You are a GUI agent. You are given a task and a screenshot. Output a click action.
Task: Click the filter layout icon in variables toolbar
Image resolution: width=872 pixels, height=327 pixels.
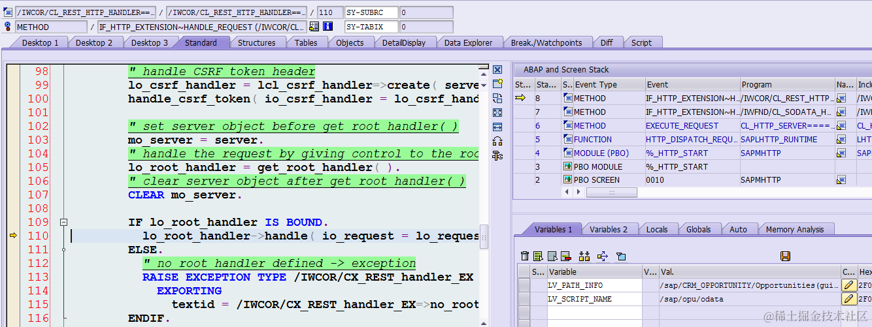[x=621, y=256]
